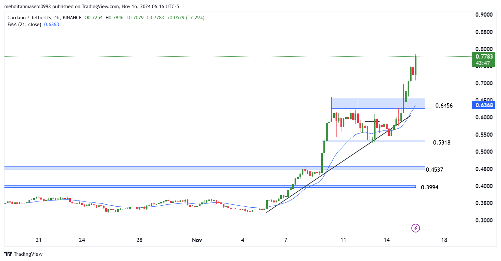Click the 0.5318 support level label
This screenshot has width=501, height=261.
pos(442,143)
